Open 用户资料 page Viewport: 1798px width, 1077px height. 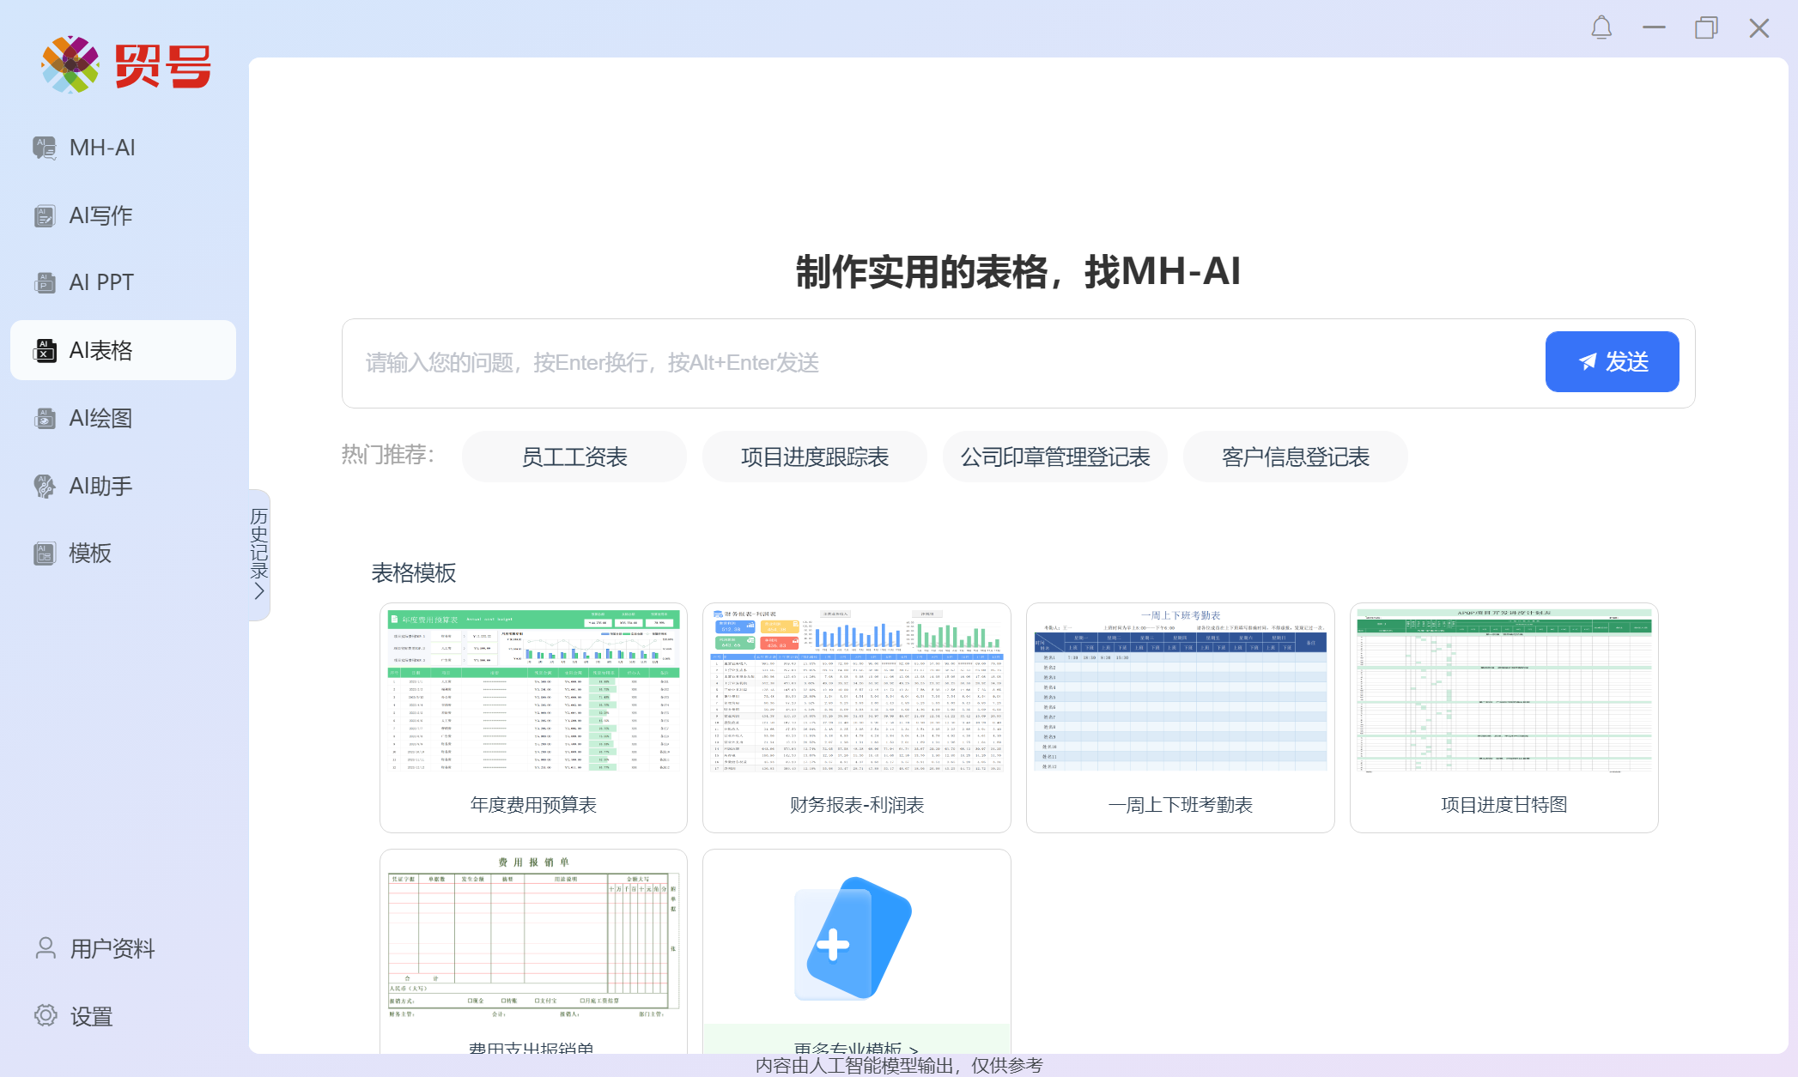123,948
